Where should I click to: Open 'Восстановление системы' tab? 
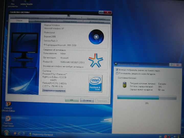[27, 18]
